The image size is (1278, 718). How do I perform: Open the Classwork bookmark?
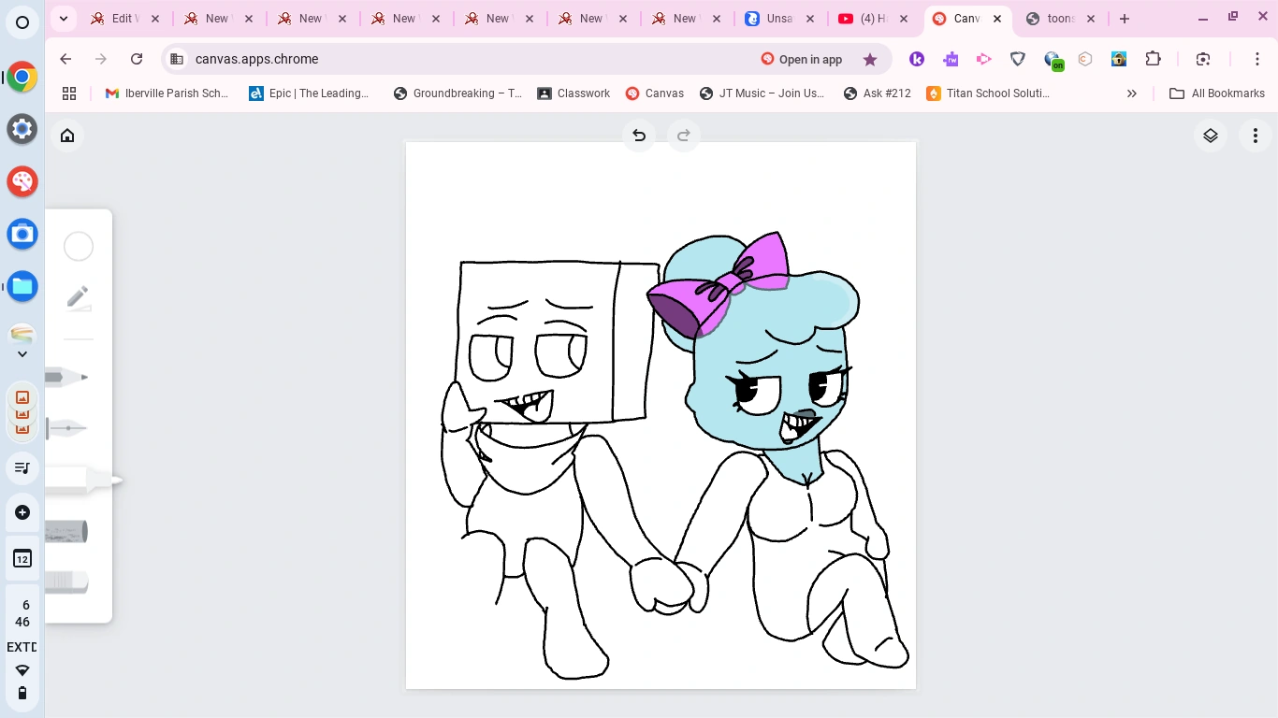pyautogui.click(x=574, y=93)
